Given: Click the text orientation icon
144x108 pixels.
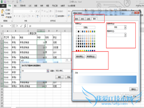Looking at the screenshot, I should click(51, 11).
